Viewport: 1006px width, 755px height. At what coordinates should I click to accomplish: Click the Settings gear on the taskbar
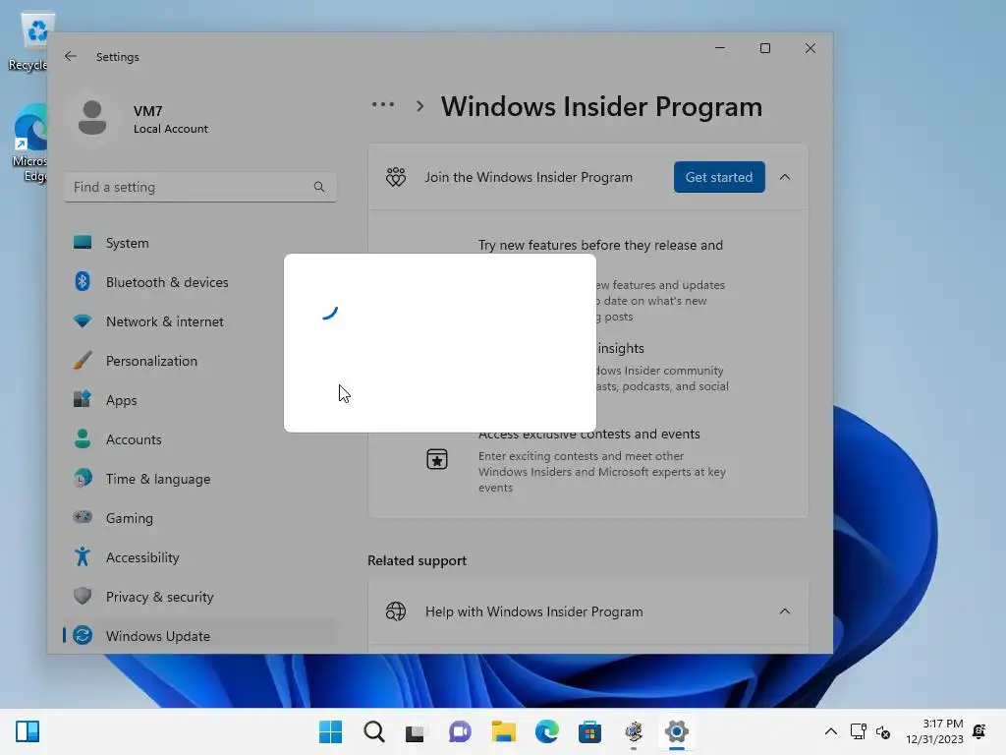(x=676, y=731)
